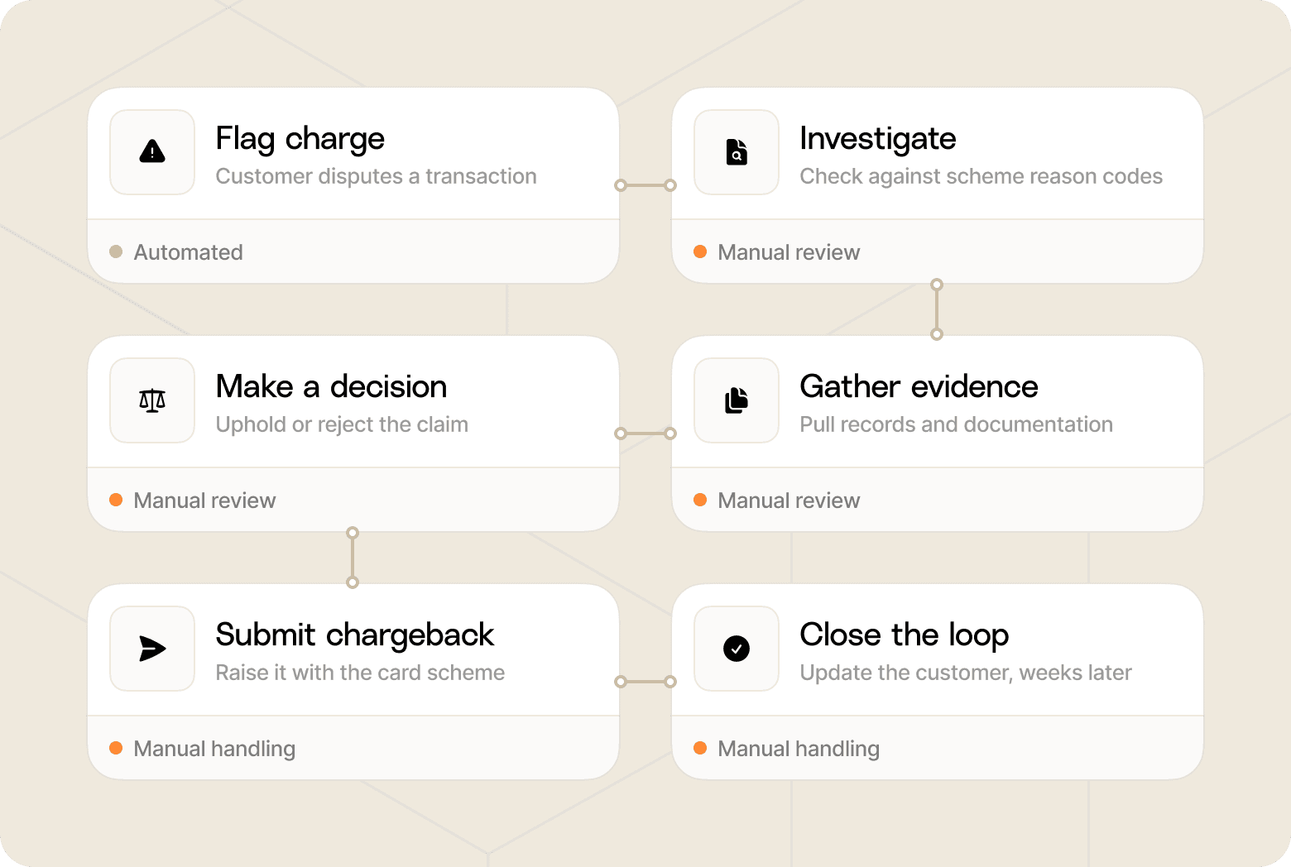Screen dimensions: 1291x867
Task: Click connector between Make a decision and Gather evidence
Action: pyautogui.click(x=645, y=433)
